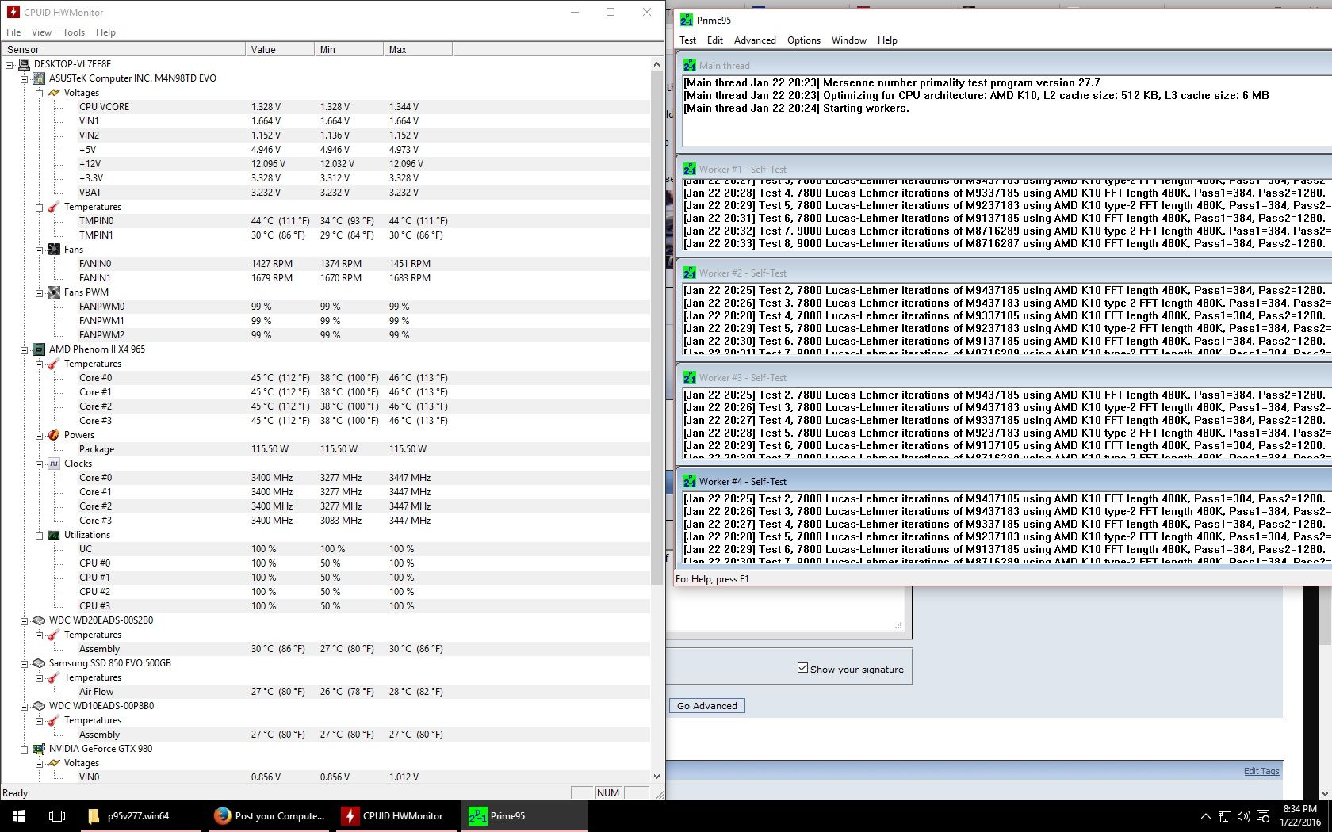Open the HWMonitor View menu
This screenshot has width=1332, height=832.
click(x=41, y=32)
